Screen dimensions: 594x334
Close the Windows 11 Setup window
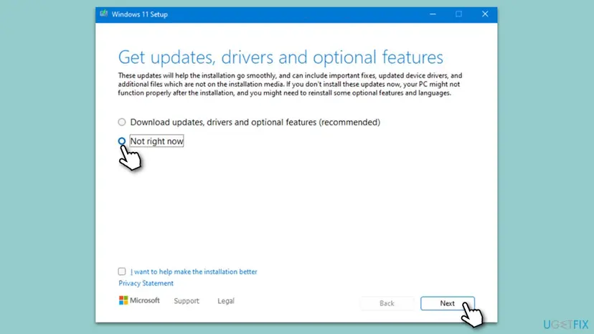tap(485, 14)
